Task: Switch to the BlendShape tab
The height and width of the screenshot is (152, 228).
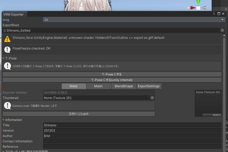Action: pos(124,86)
